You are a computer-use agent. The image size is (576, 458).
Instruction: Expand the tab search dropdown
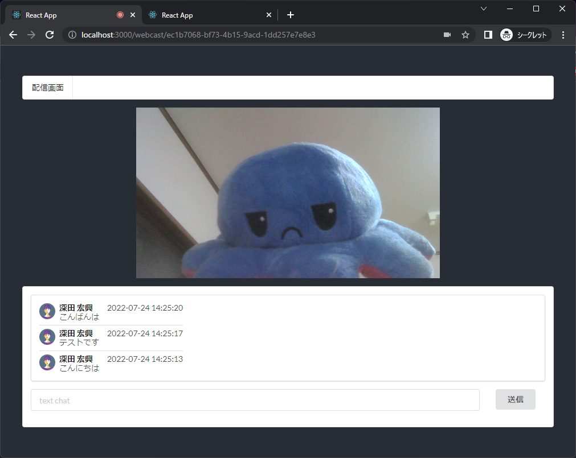(484, 9)
